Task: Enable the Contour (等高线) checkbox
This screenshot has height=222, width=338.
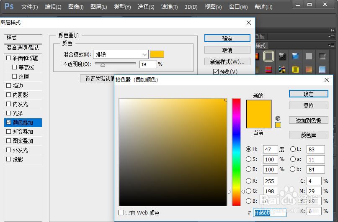Action: 14,67
